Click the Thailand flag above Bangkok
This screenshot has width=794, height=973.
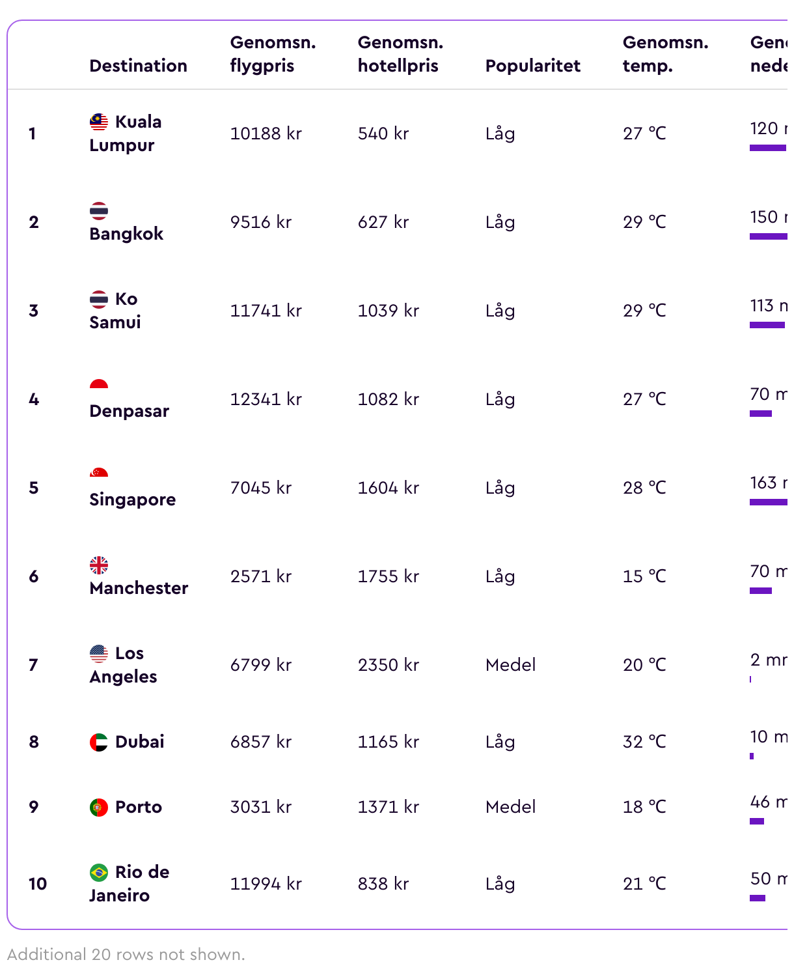(99, 210)
